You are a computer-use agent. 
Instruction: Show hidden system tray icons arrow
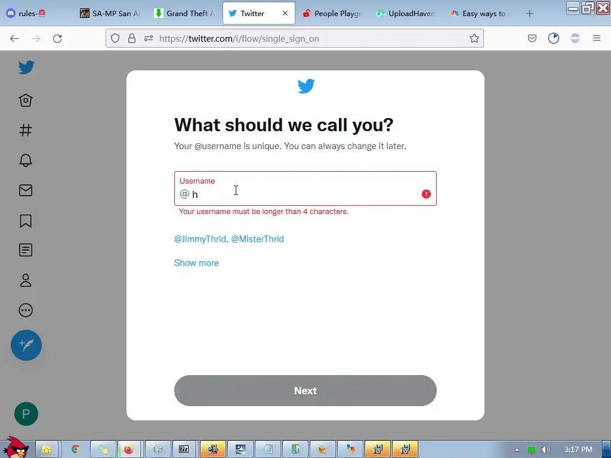point(517,450)
